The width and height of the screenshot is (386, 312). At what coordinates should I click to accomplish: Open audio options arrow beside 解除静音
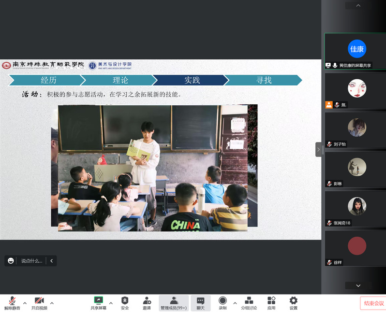(25, 303)
